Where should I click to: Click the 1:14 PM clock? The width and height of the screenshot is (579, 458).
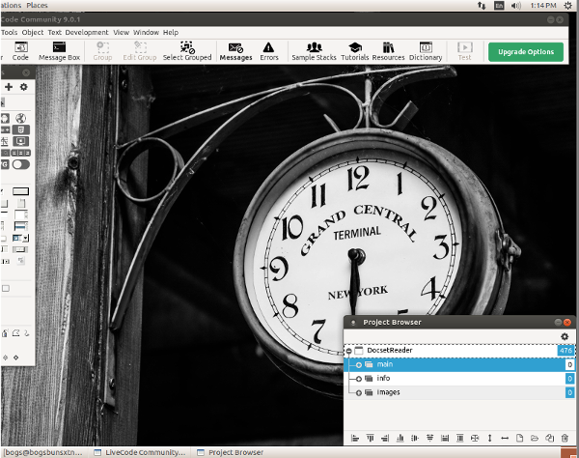click(543, 6)
